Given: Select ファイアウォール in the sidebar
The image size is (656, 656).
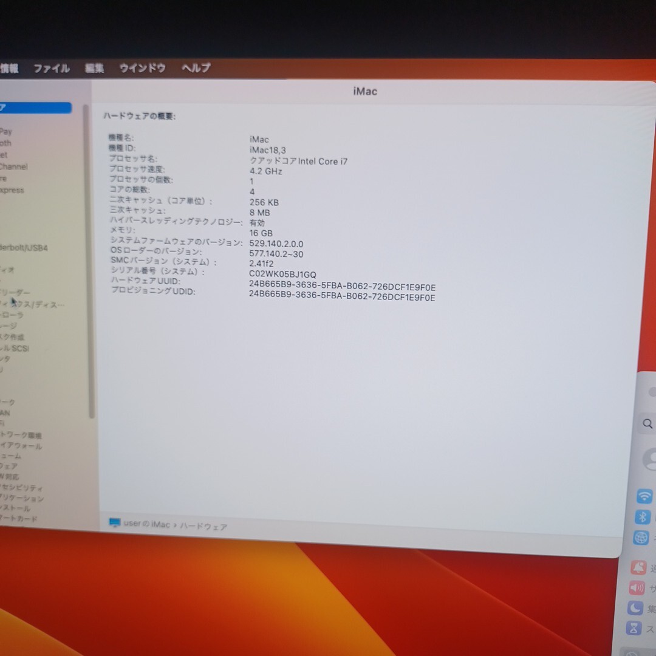Looking at the screenshot, I should (x=21, y=446).
